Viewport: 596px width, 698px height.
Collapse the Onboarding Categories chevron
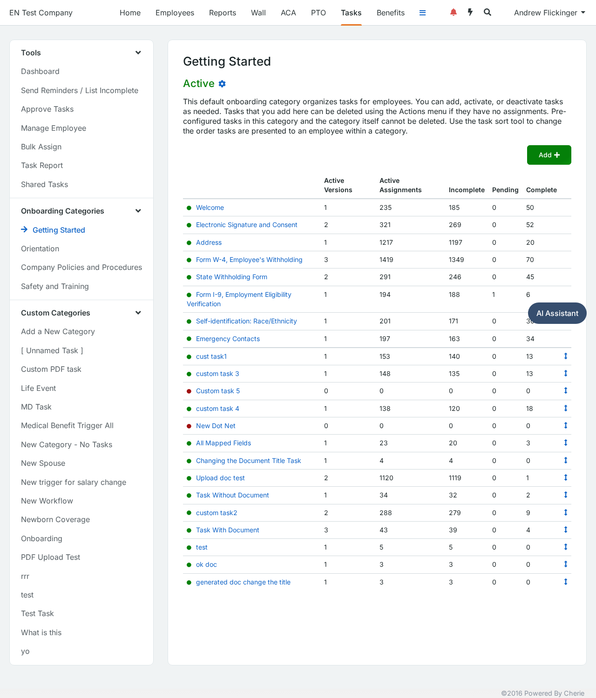[x=138, y=211]
